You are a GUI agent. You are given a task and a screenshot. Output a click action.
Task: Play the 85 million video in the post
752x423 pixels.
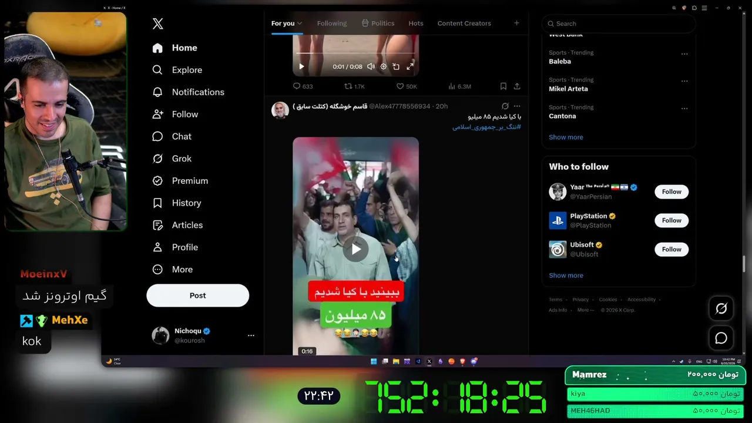[355, 249]
